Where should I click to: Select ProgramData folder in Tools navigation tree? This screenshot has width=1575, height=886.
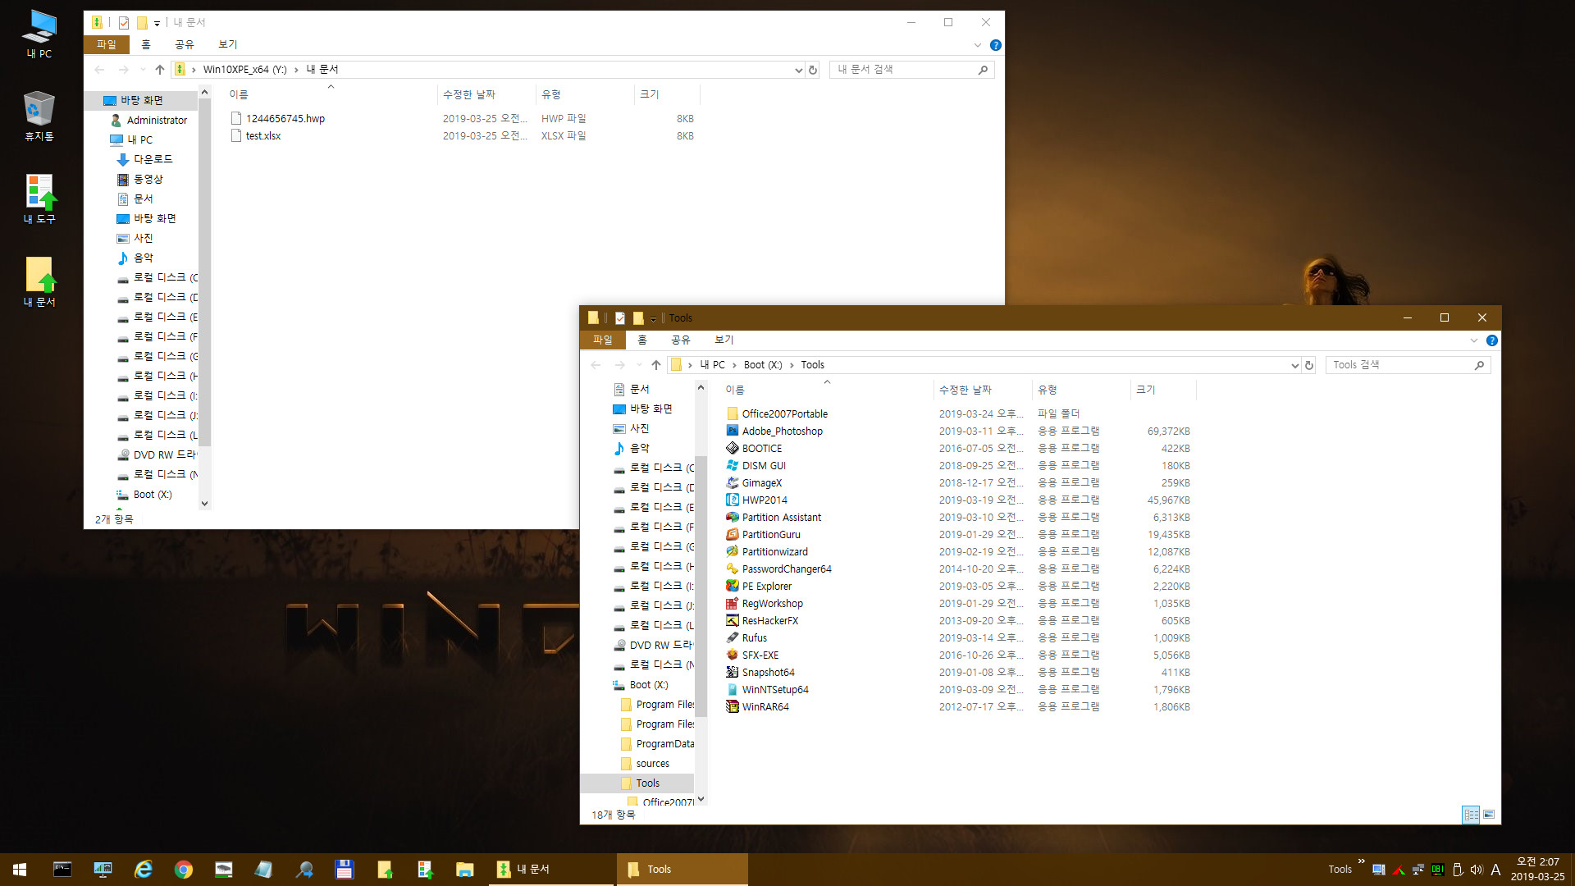664,744
